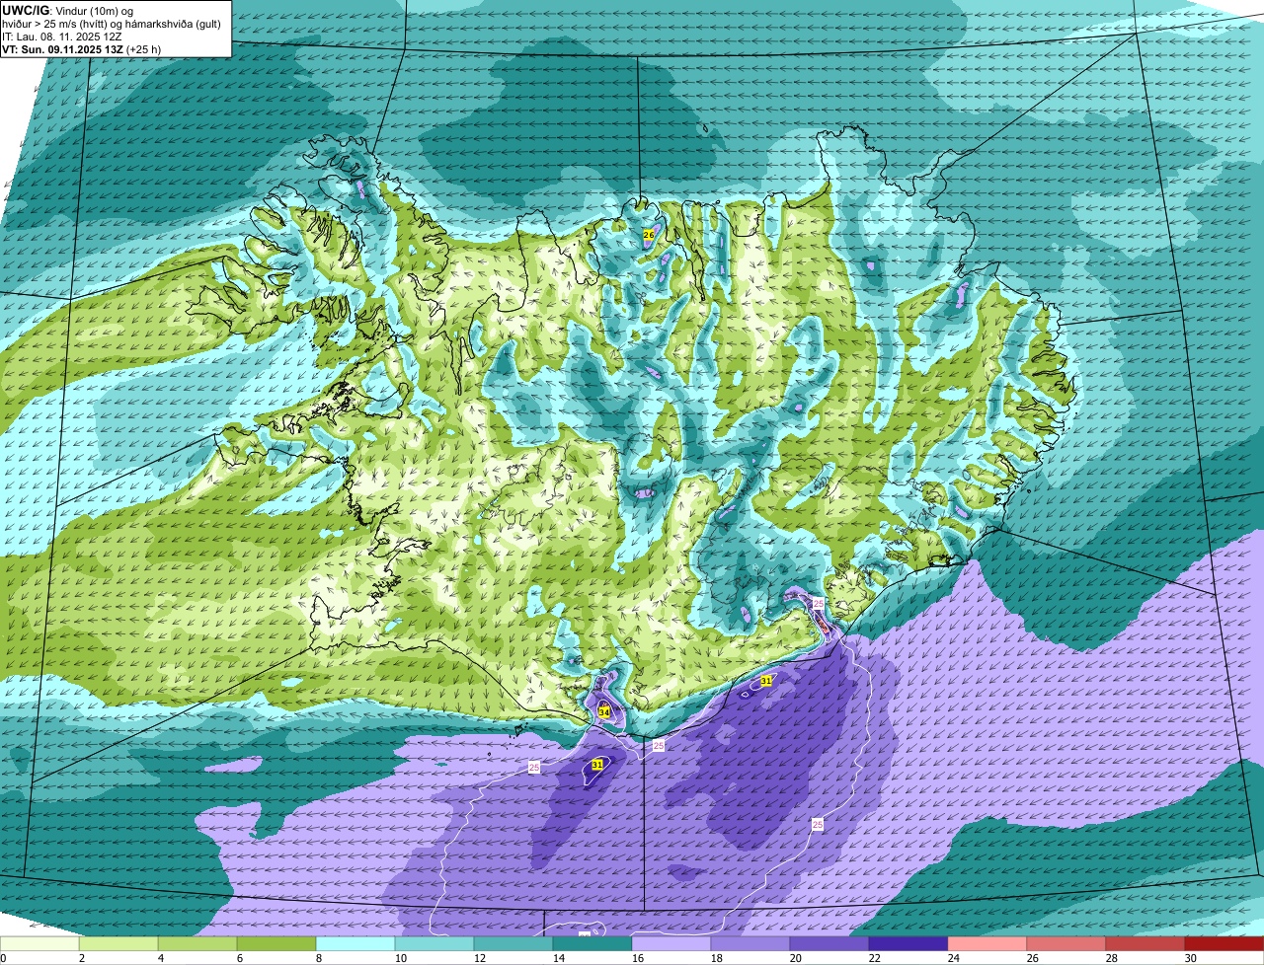The width and height of the screenshot is (1264, 965).
Task: Select the 6–8 m/s olive green swatch
Action: coord(276,944)
